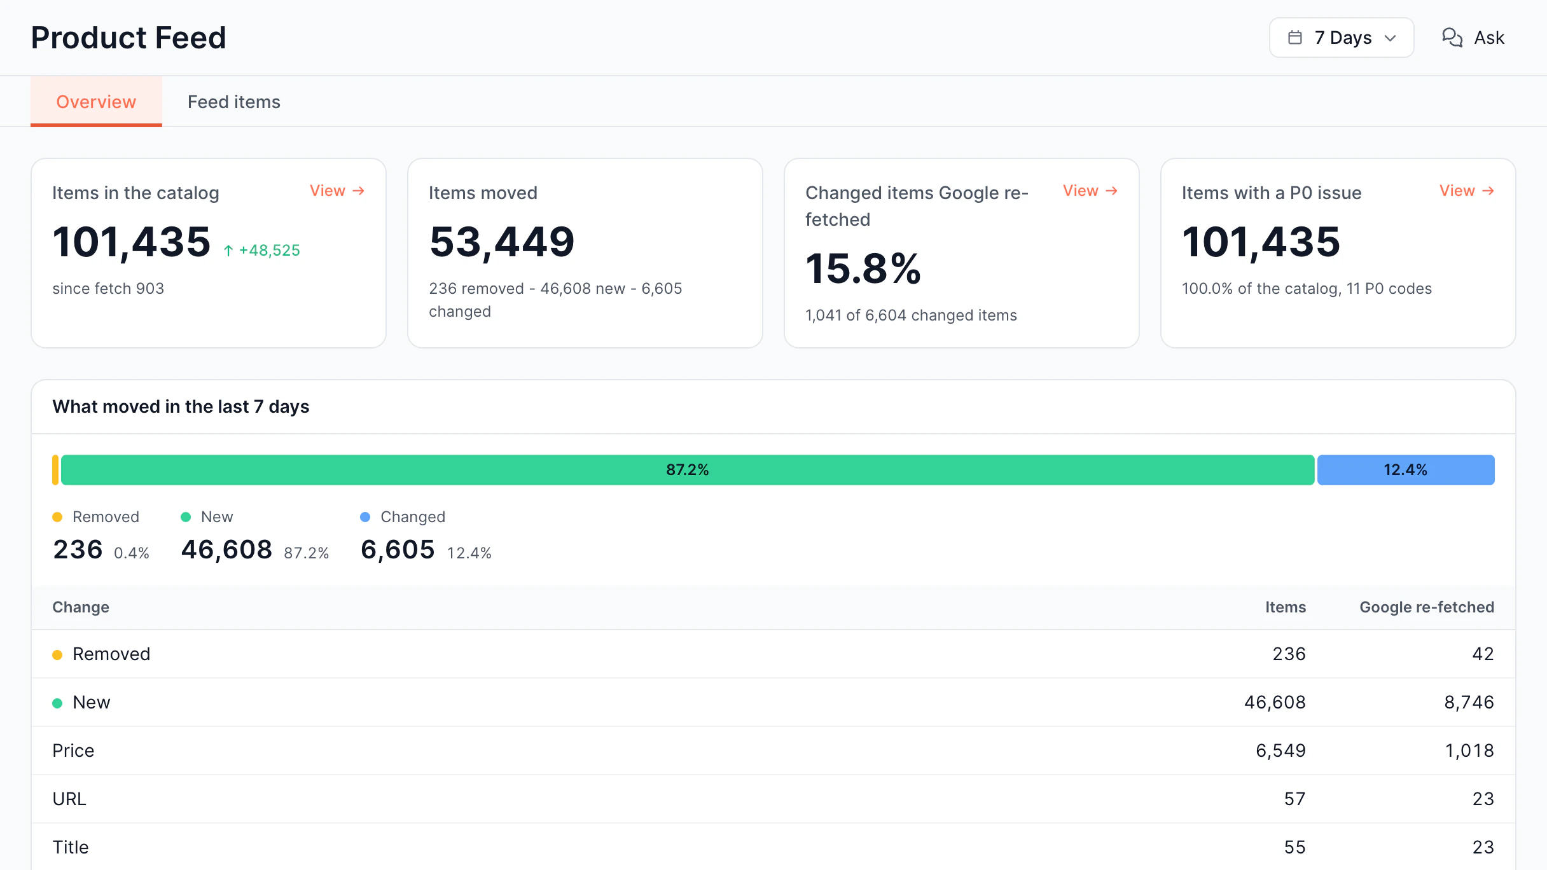1547x870 pixels.
Task: Click the 6,605 Changed legend count
Action: click(x=398, y=549)
